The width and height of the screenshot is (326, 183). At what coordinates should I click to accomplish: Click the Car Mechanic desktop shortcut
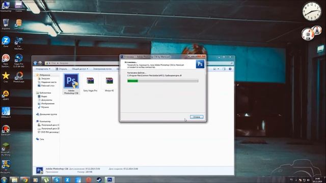(19, 43)
